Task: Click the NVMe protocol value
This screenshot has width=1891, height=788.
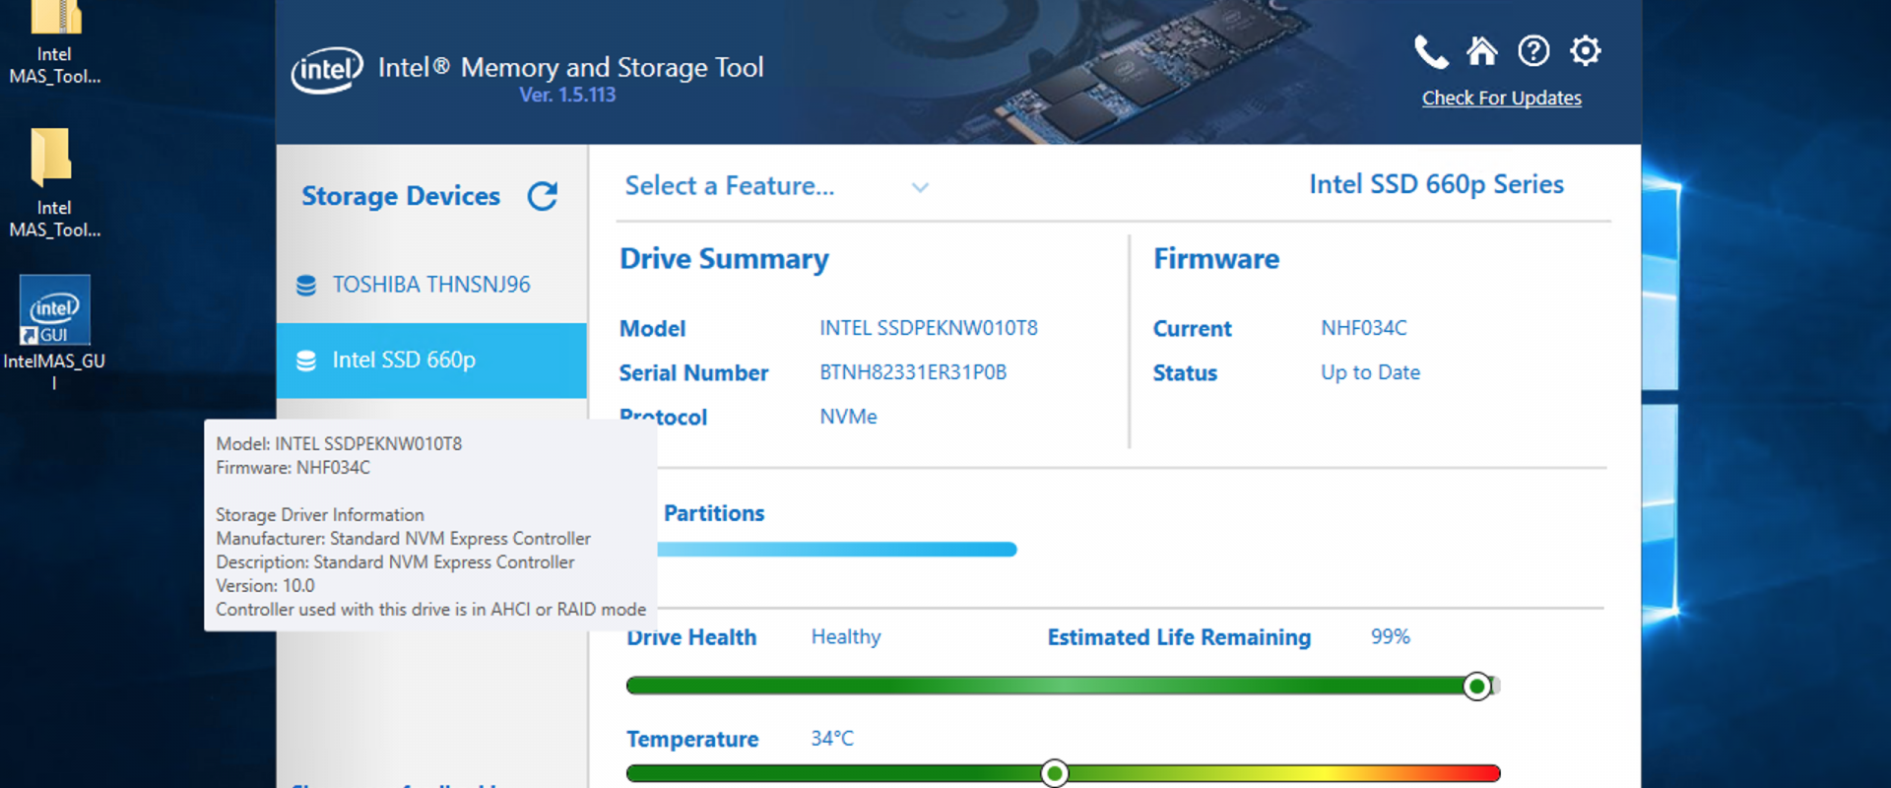Action: [848, 417]
